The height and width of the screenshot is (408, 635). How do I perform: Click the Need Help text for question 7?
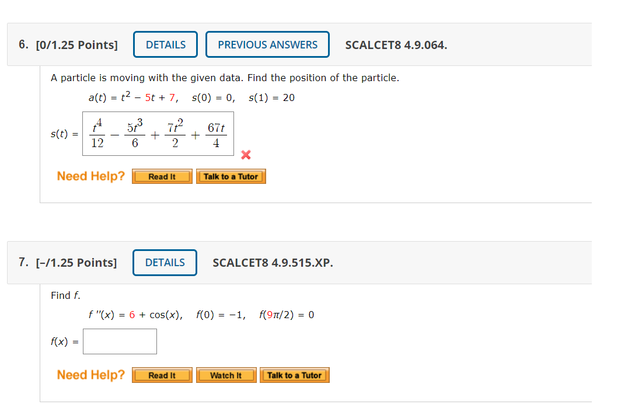click(90, 375)
